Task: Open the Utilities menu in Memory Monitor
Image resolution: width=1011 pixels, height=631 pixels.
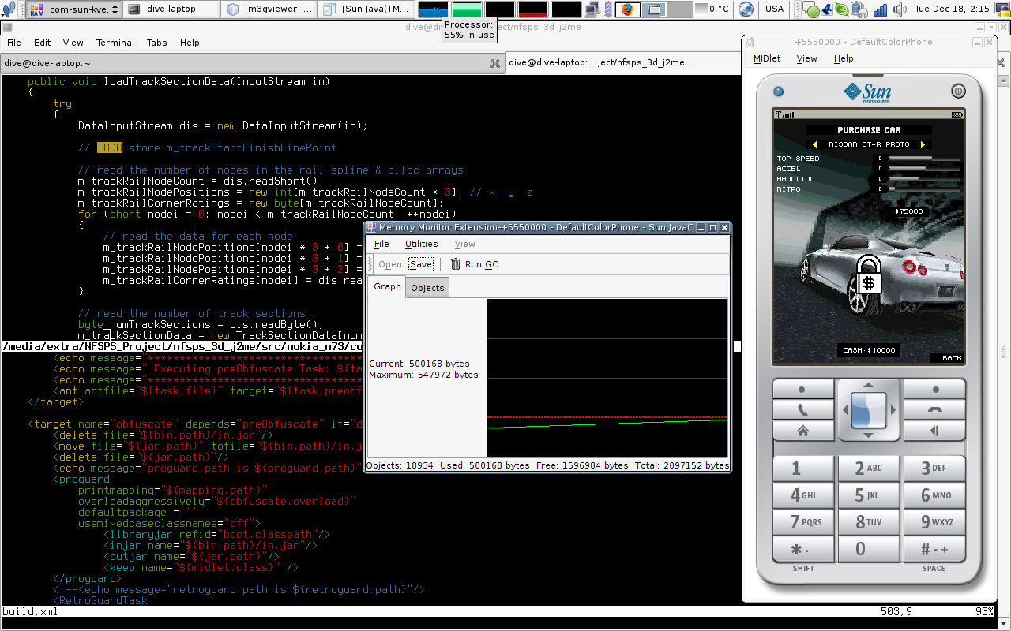Action: [x=421, y=244]
